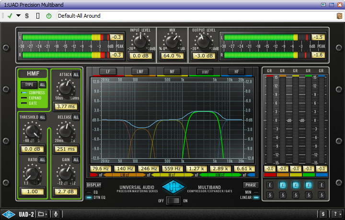The width and height of the screenshot is (345, 220).
Task: Click the yellow M cF crossover arrow bar
Action: 172,175
